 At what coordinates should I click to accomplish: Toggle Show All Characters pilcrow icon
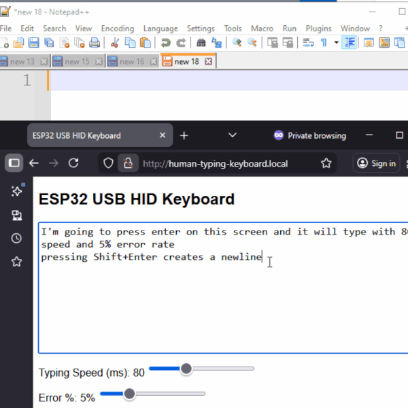(x=324, y=43)
